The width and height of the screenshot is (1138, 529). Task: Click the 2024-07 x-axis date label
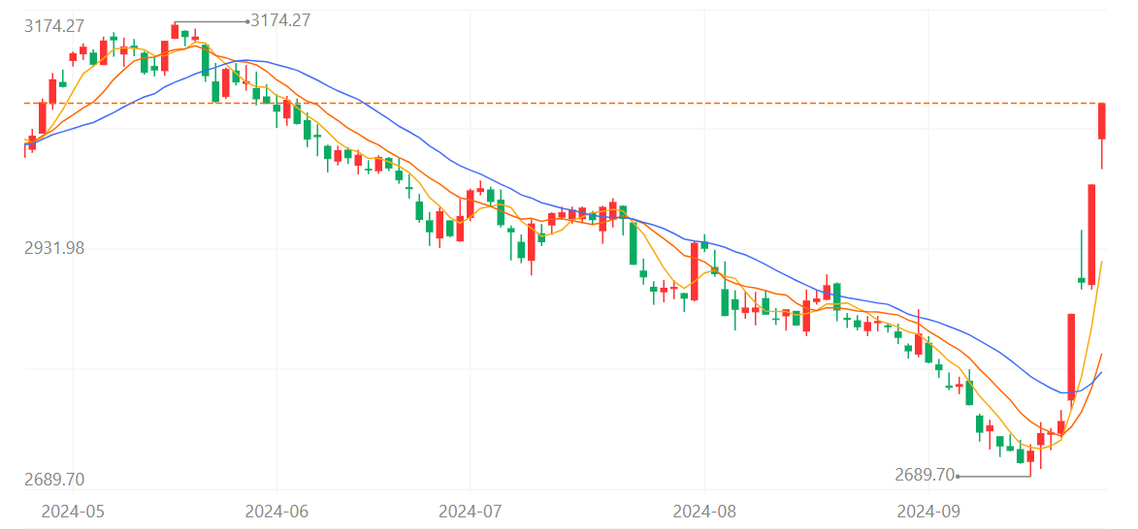pos(470,510)
